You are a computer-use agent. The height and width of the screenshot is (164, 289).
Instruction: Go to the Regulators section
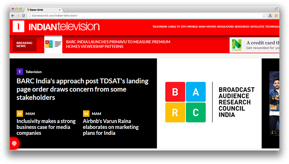point(225,27)
